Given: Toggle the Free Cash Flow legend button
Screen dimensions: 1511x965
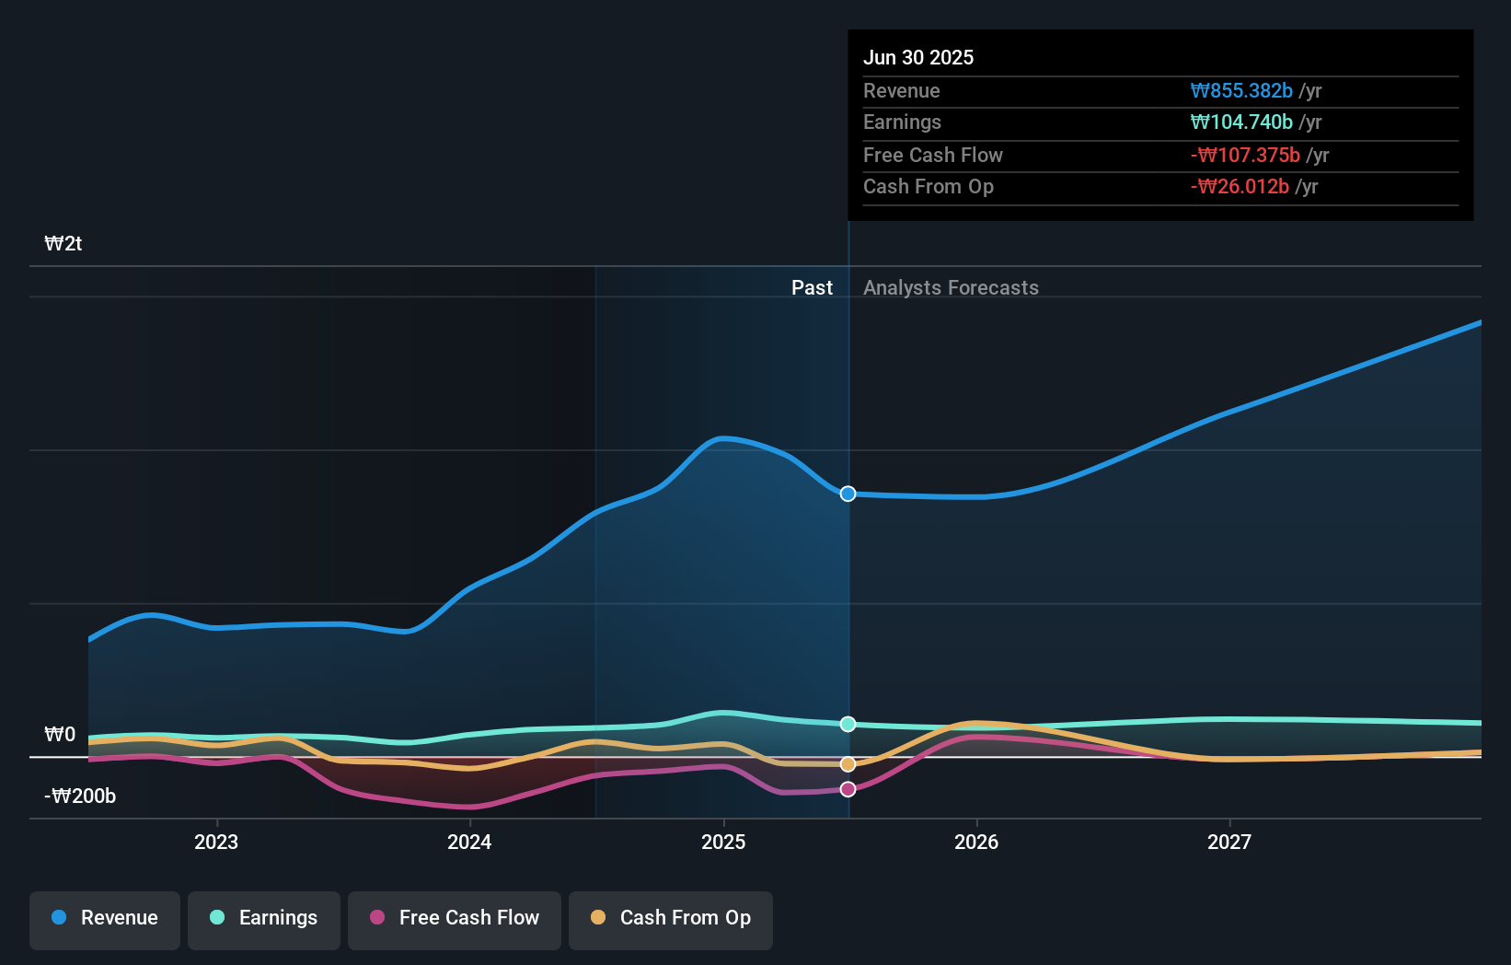Looking at the screenshot, I should coord(455,920).
